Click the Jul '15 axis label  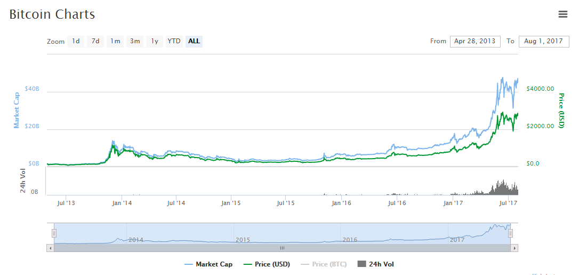286,202
